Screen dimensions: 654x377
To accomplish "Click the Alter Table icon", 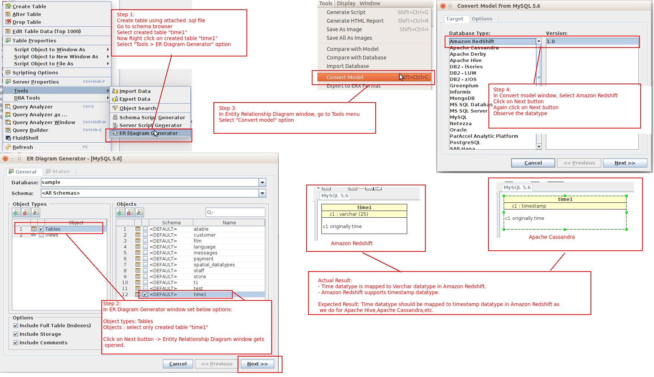I will tap(8, 14).
